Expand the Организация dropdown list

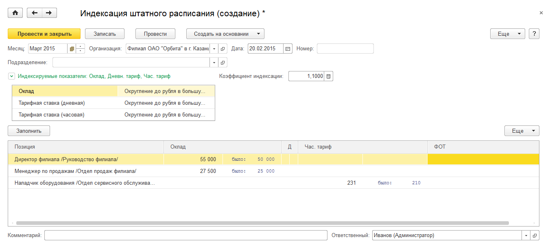[x=214, y=49]
